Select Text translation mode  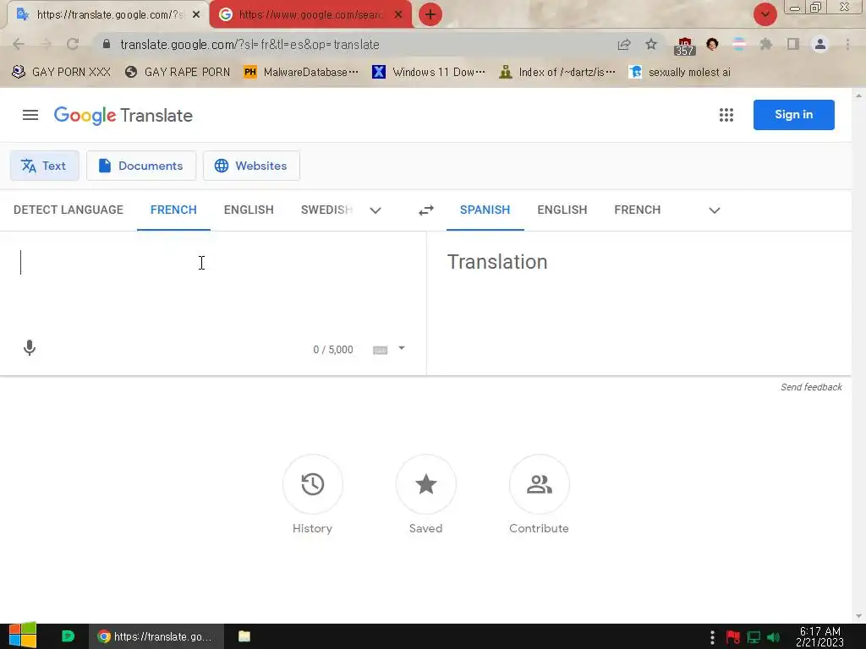click(x=44, y=166)
